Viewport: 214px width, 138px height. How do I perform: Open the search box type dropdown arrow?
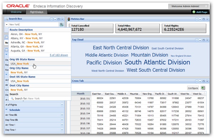6,24
